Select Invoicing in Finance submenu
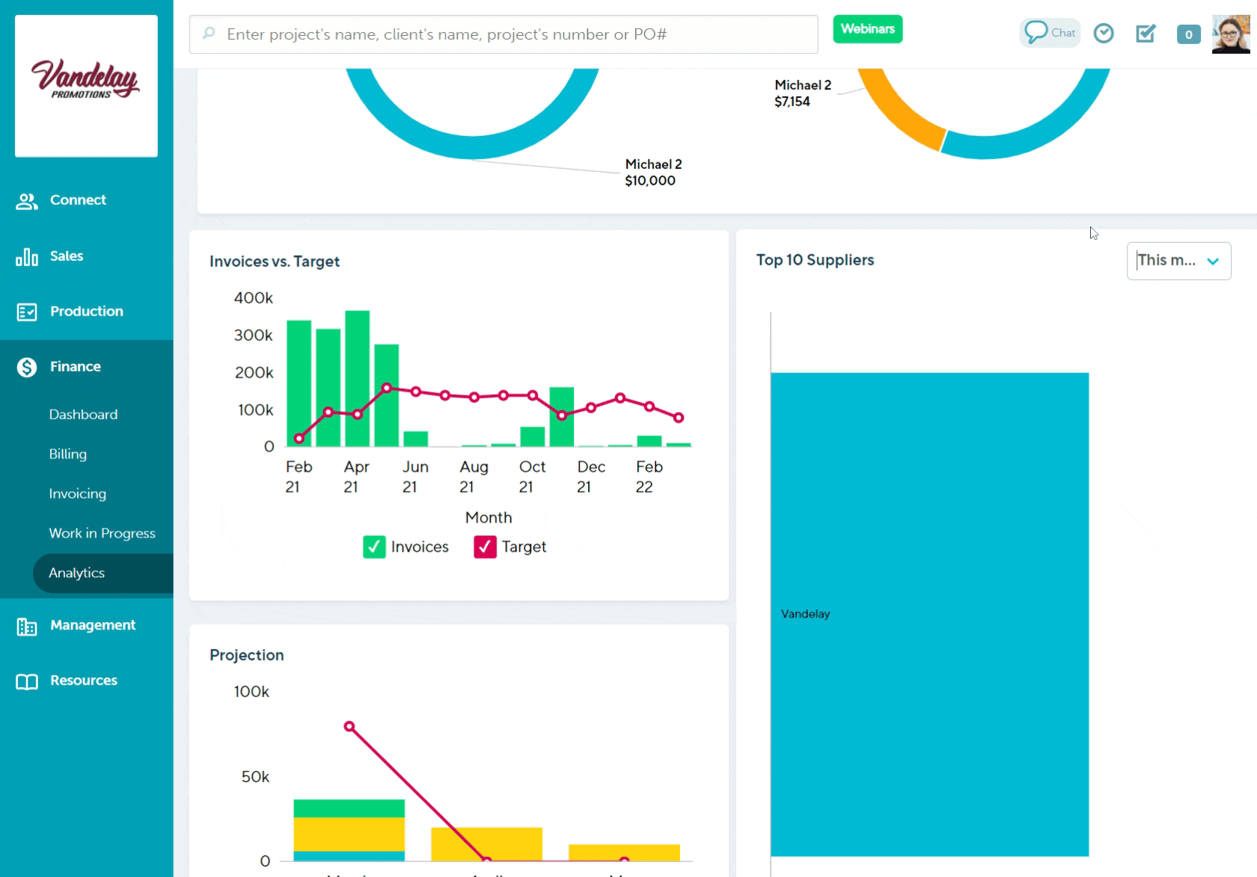 [x=78, y=494]
